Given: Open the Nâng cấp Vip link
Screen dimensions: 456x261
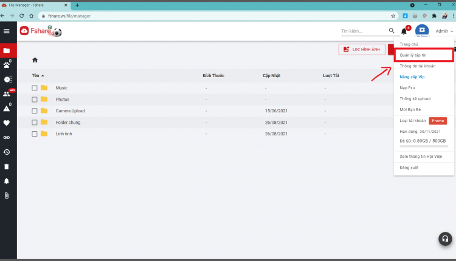Looking at the screenshot, I should (412, 77).
